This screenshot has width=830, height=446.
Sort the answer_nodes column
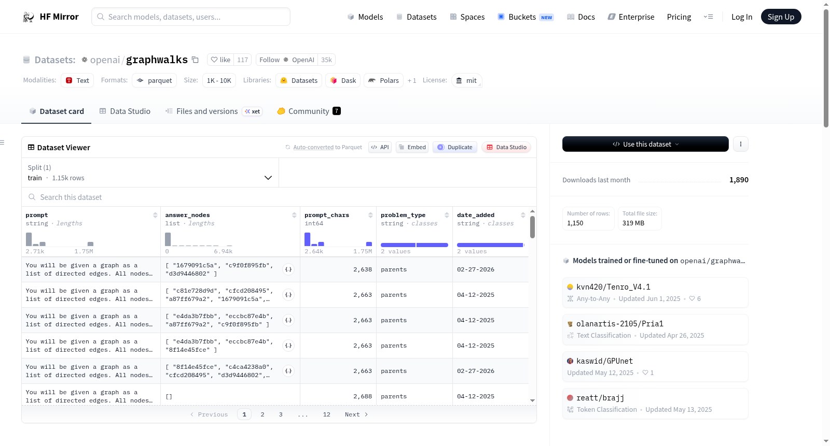(294, 215)
